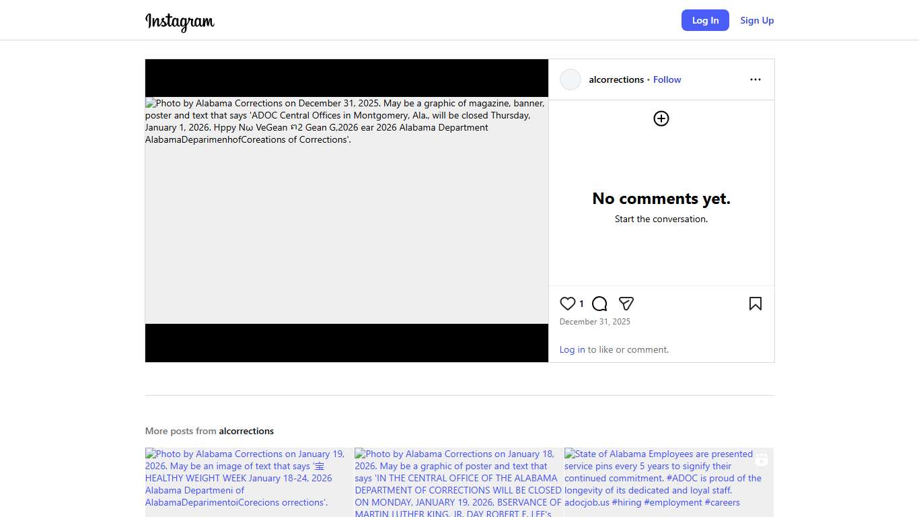Image resolution: width=919 pixels, height=517 pixels.
Task: Like the post with heart icon
Action: 568,304
